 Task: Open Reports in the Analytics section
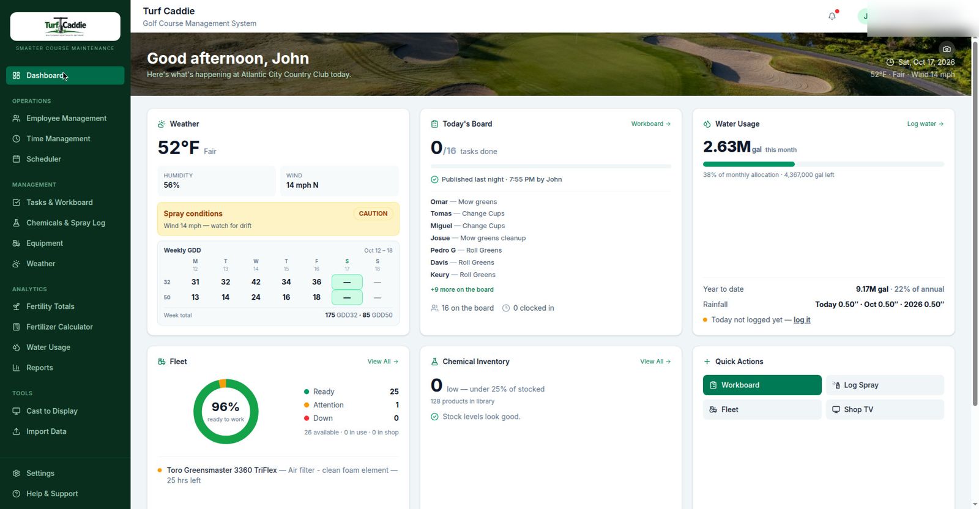point(65,368)
